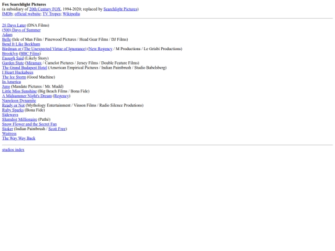Viewport: 335px width, 251px height.
Task: Open the 20th Century FOX link
Action: pos(45,9)
